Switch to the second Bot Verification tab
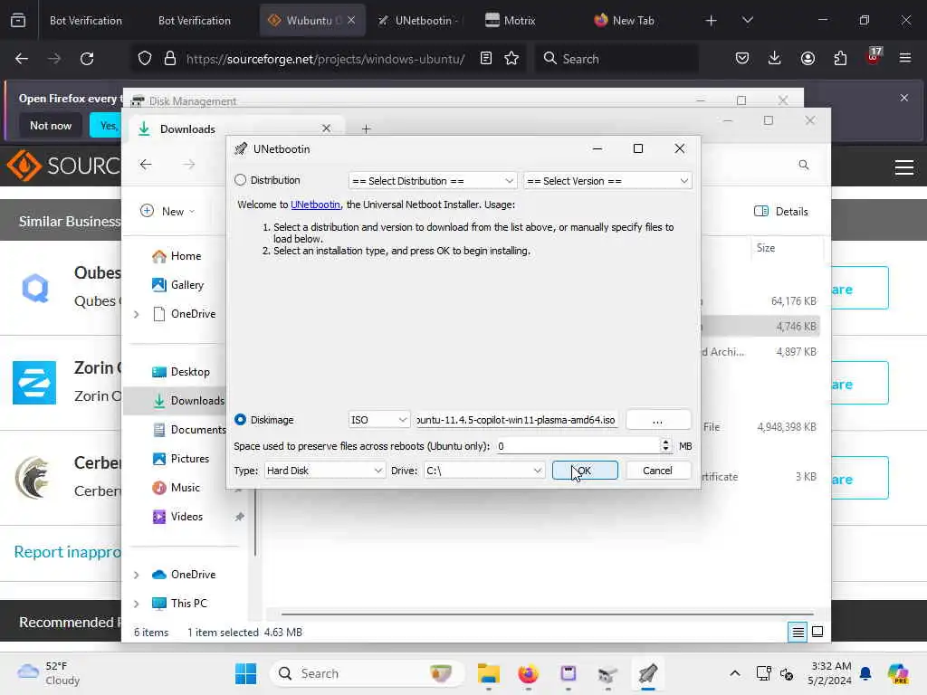Image resolution: width=927 pixels, height=695 pixels. coord(195,21)
